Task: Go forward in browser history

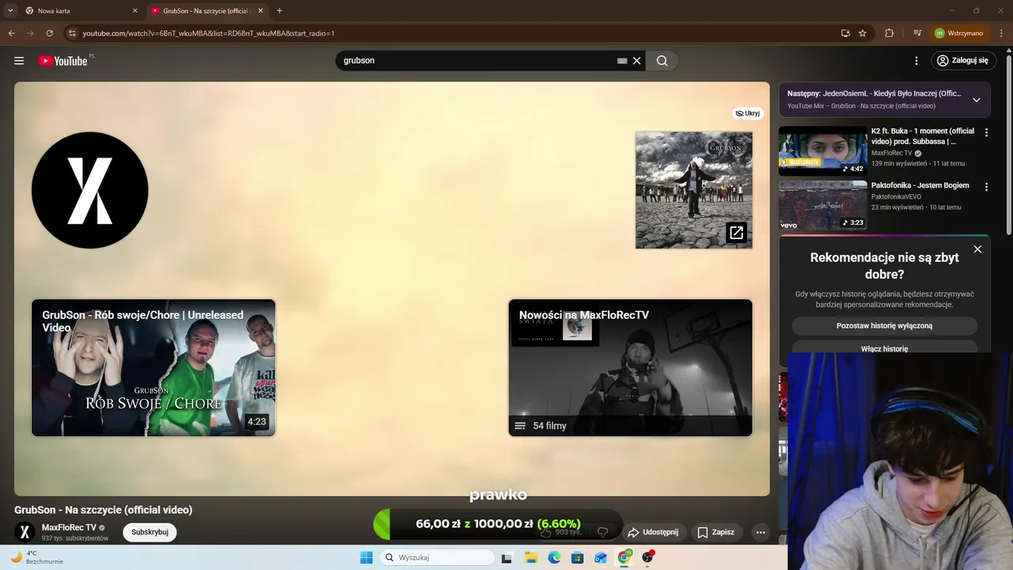Action: 30,33
